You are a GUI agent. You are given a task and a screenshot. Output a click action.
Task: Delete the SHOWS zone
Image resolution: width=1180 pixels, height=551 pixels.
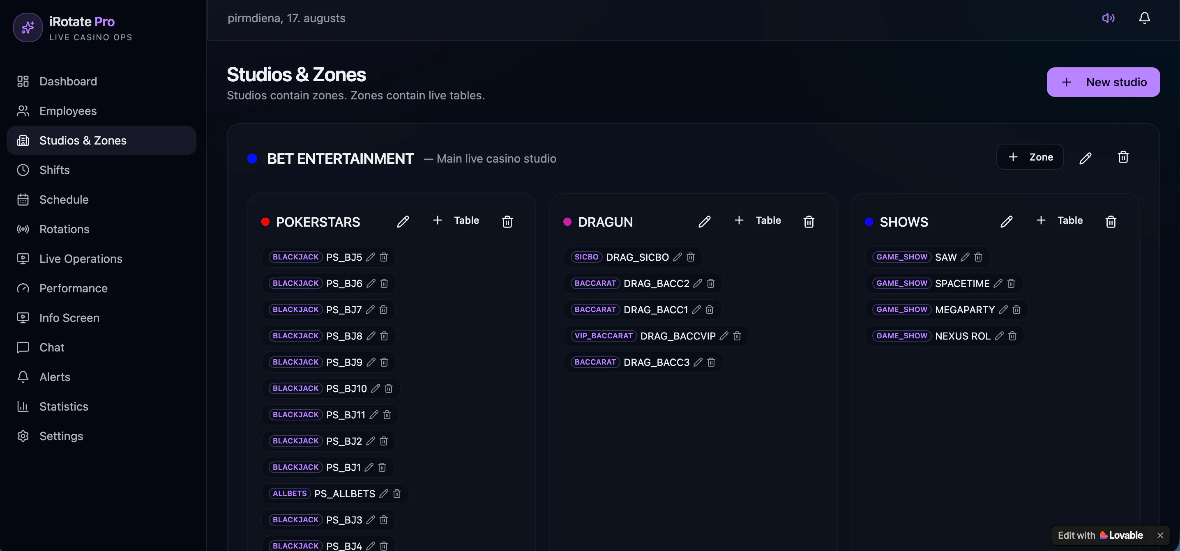[1111, 221]
